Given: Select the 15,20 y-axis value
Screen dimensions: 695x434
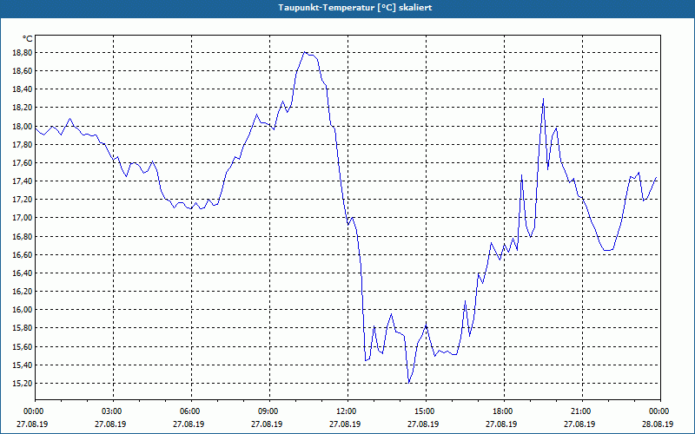Looking at the screenshot, I should (23, 384).
